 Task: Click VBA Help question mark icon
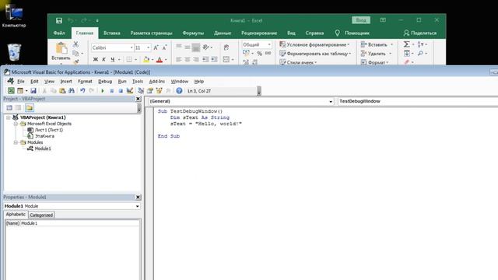coord(179,91)
